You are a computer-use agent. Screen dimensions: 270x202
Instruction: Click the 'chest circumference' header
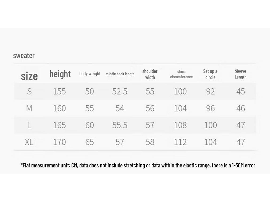(181, 74)
